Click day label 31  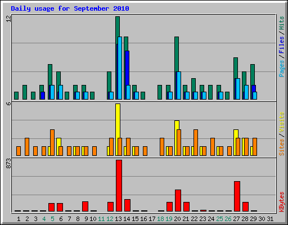(x=270, y=219)
